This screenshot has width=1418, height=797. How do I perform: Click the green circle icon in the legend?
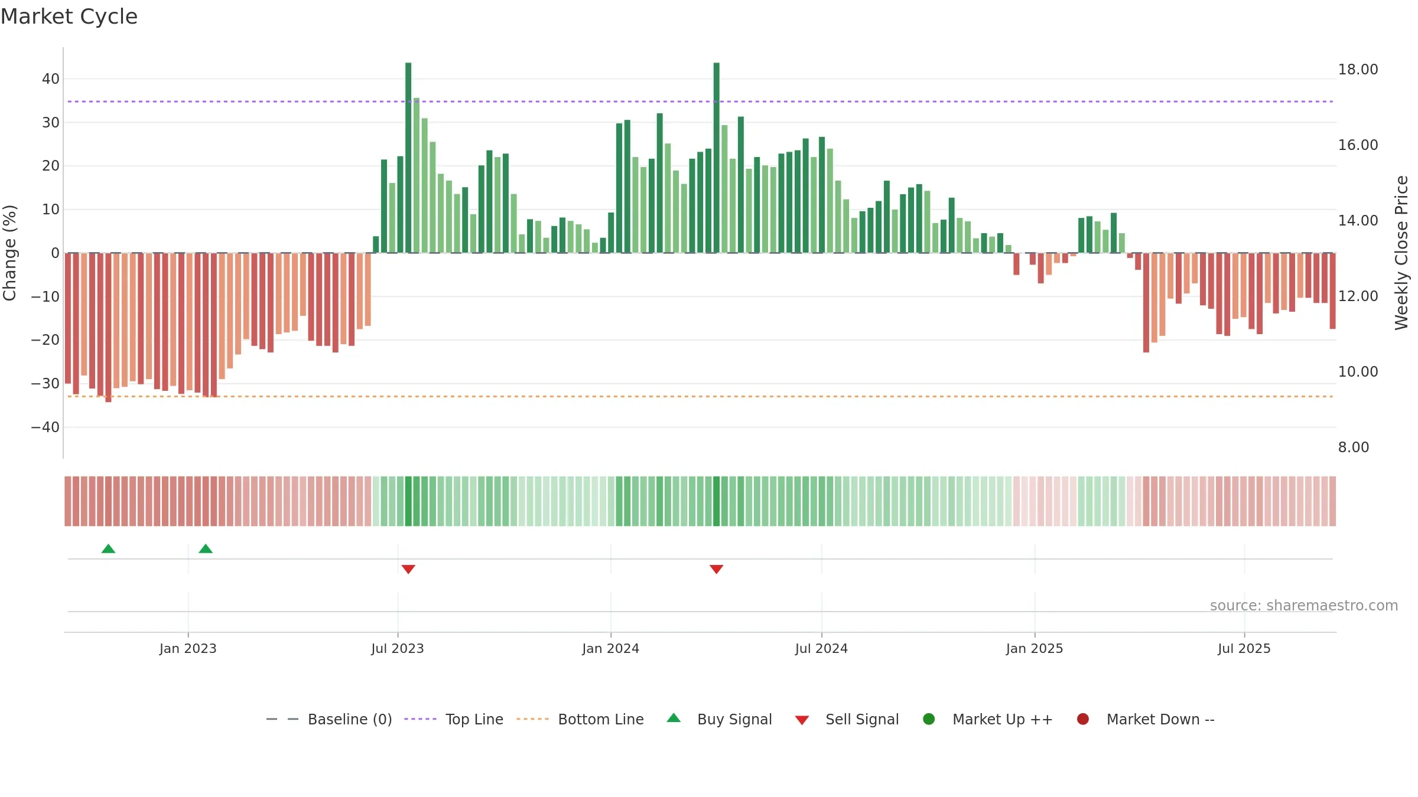tap(929, 719)
